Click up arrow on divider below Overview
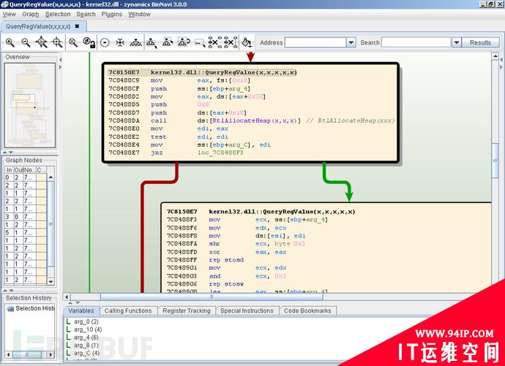Viewport: 505px width, 366px height. click(x=5, y=152)
